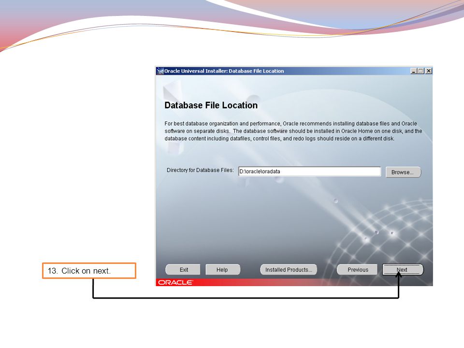464x348 pixels.
Task: Click the window title 'Database File Location'
Action: tap(256, 71)
